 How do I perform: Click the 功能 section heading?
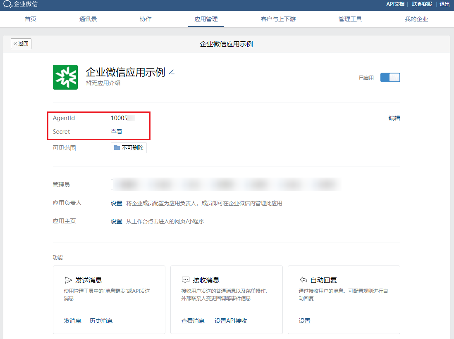(x=57, y=257)
